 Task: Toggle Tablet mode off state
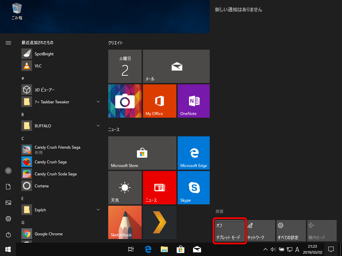click(x=229, y=230)
